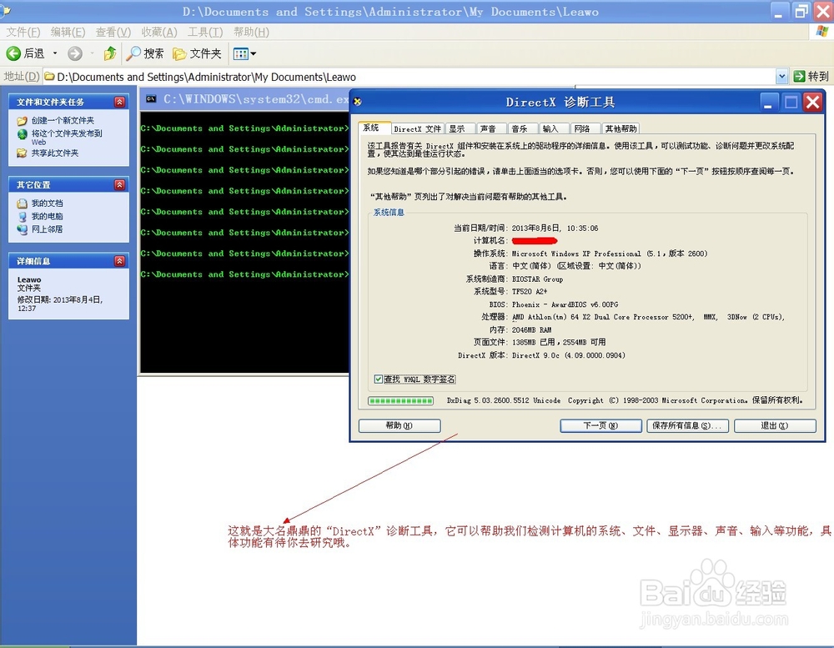
Task: Click the My Documents icon in sidebar
Action: [22, 203]
